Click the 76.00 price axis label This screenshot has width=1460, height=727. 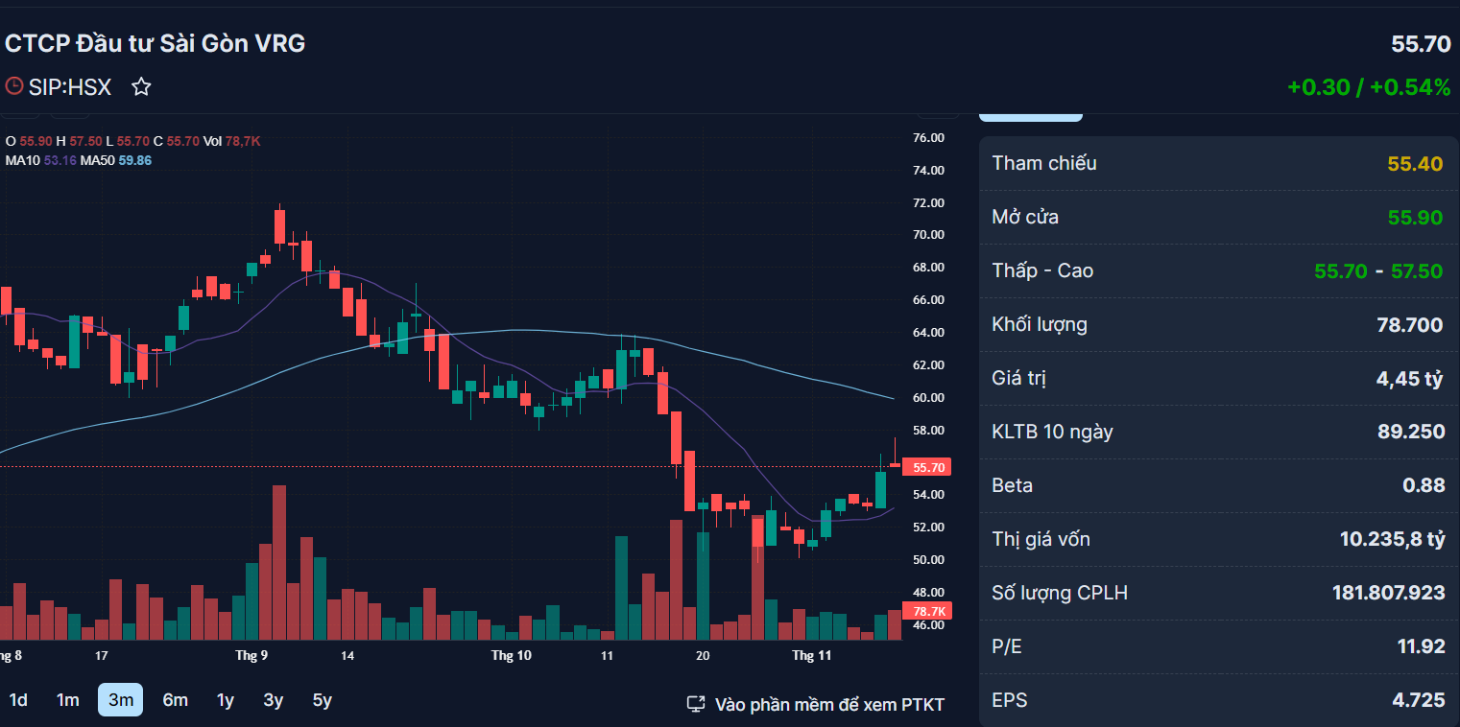(928, 138)
